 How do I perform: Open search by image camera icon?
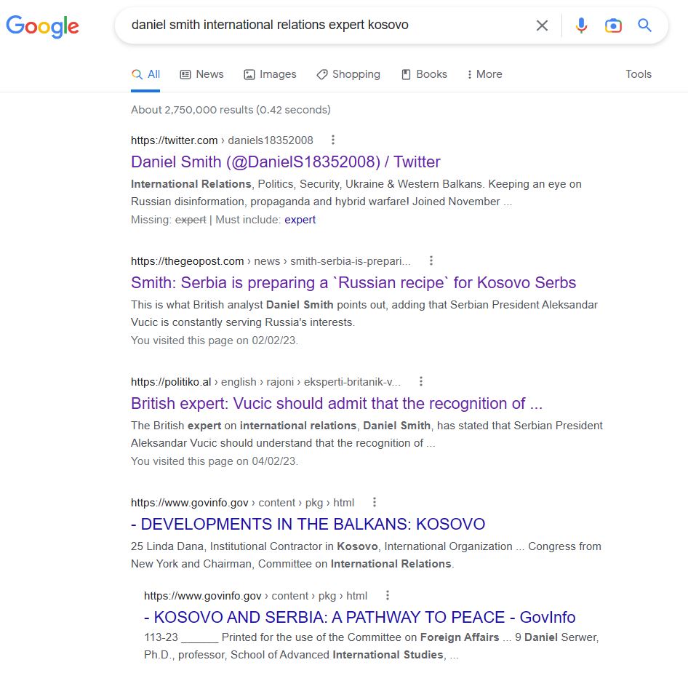click(x=613, y=26)
